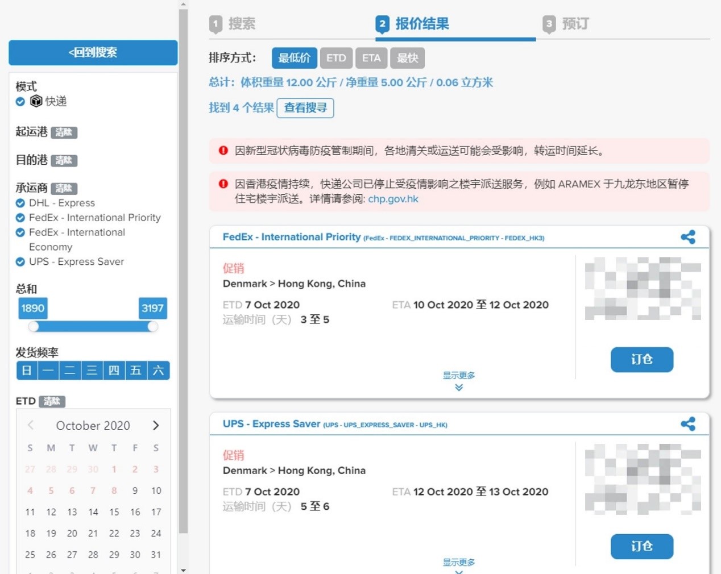Open the chp.gov.hk link
This screenshot has height=574, width=721.
tap(393, 199)
